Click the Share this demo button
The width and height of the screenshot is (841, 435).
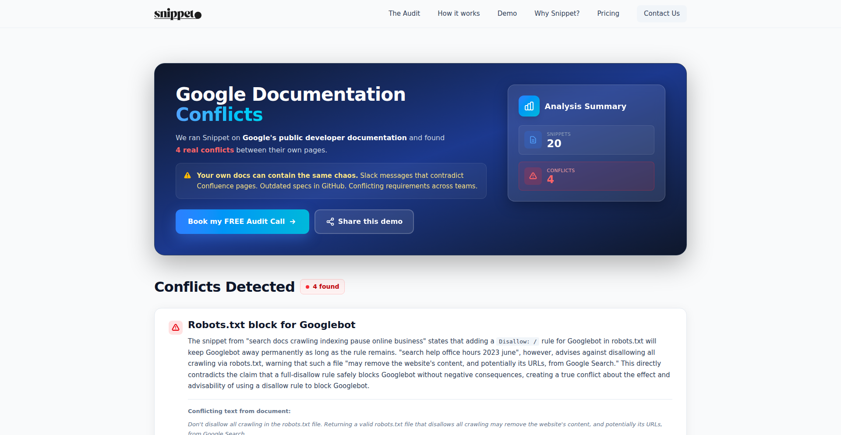[x=364, y=222]
